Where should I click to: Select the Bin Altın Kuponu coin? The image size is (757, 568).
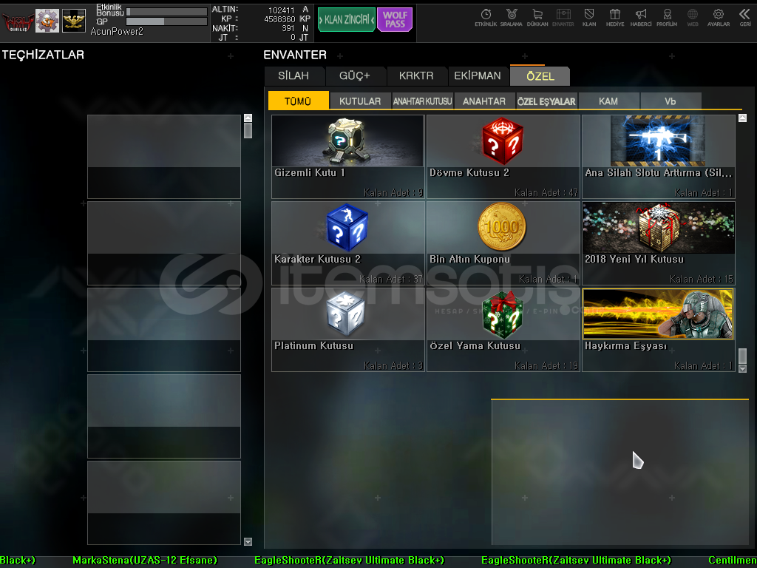pyautogui.click(x=503, y=243)
